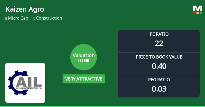Click the valuation meter bars inside the circle
This screenshot has width=205, height=107.
click(84, 60)
